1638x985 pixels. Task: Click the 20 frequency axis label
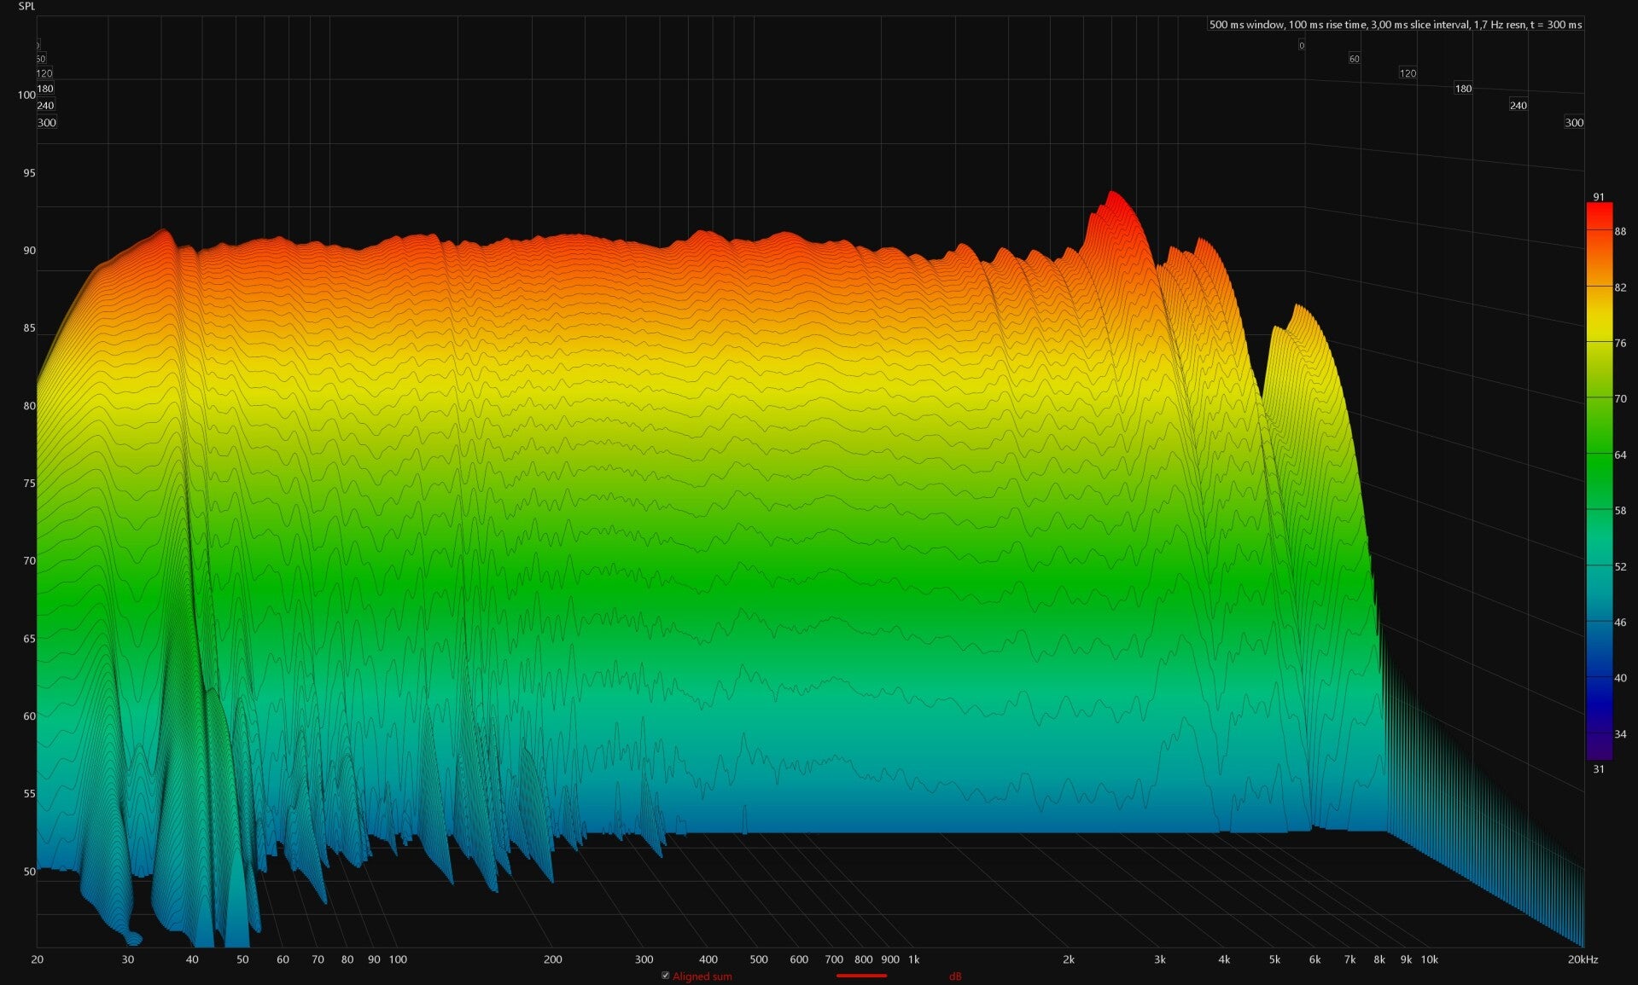point(38,959)
